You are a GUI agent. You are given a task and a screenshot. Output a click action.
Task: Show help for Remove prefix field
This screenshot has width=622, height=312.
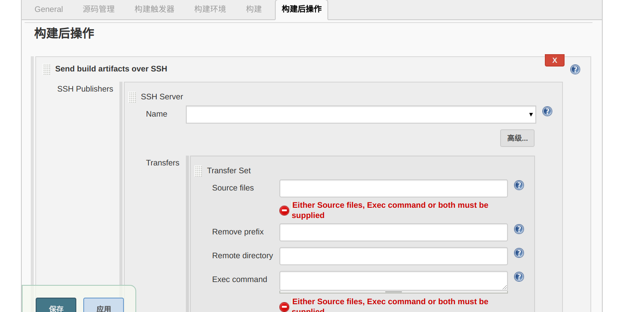[x=519, y=229]
